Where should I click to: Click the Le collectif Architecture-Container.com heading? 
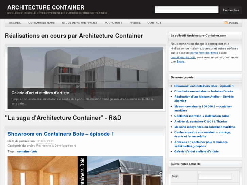pyautogui.click(x=198, y=36)
